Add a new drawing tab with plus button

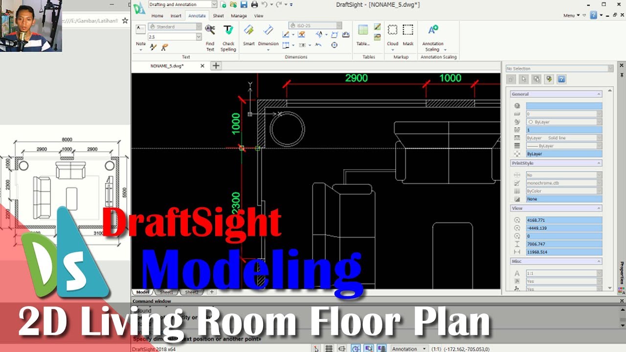click(x=216, y=66)
